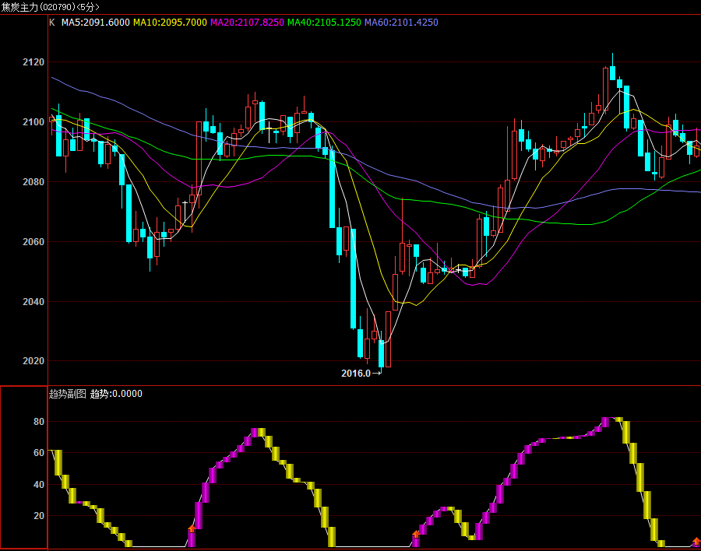Select the MA40:2105.1250 indicator label

324,23
